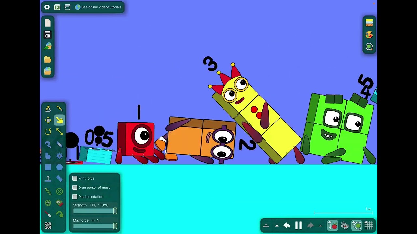417x234 pixels.
Task: Select the Gear tool
Action: (x=59, y=156)
